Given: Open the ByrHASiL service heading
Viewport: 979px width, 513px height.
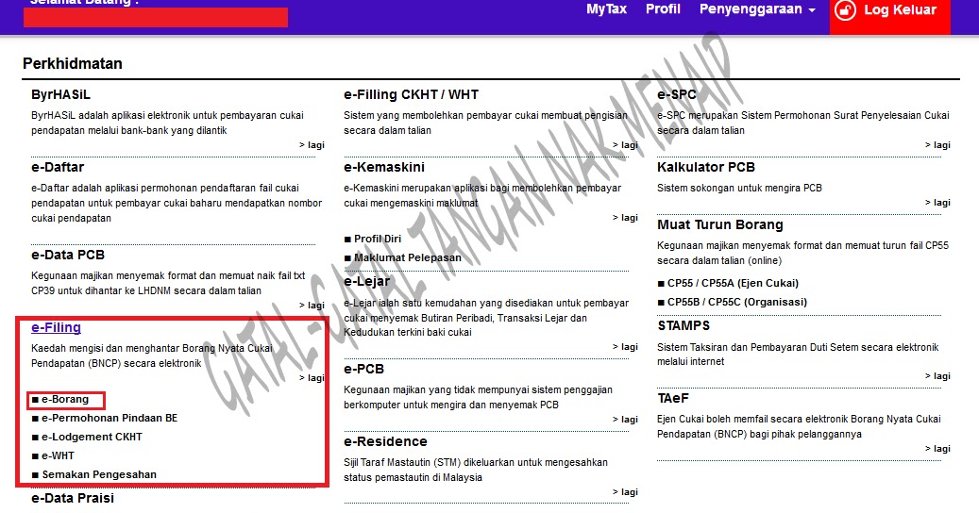Looking at the screenshot, I should click(60, 94).
